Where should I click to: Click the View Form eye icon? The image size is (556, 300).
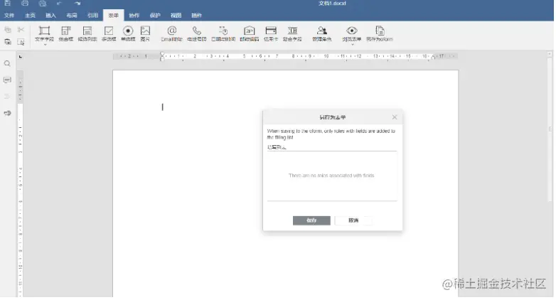point(352,31)
